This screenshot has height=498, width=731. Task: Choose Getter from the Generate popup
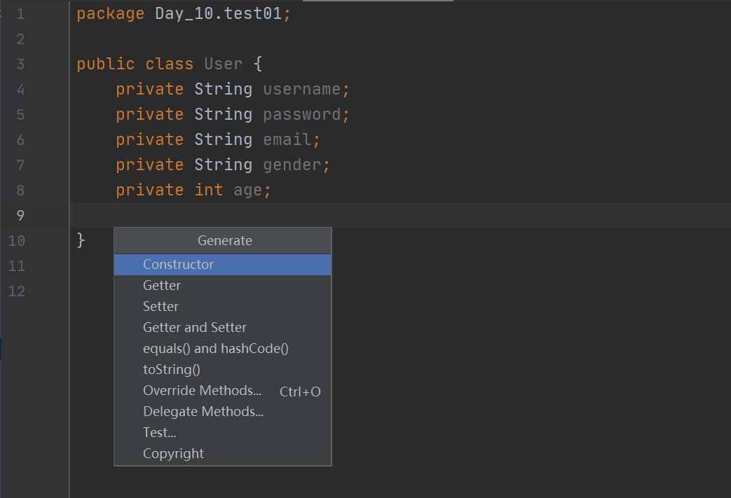[162, 286]
